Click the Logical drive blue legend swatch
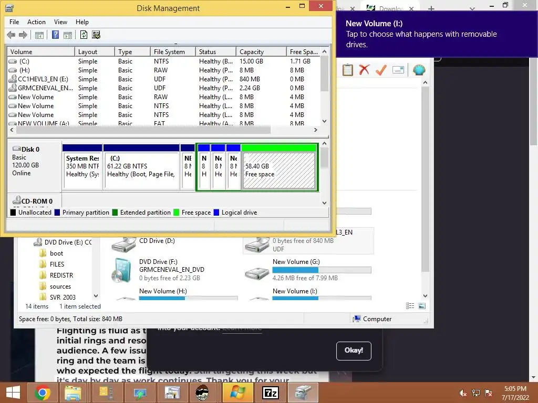The height and width of the screenshot is (403, 538). [216, 213]
